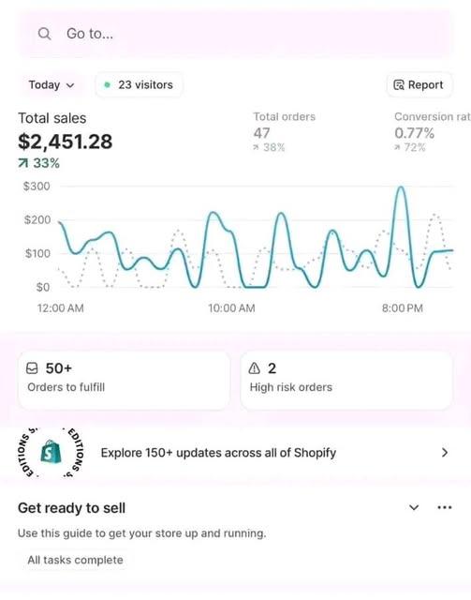This screenshot has width=471, height=600.
Task: Open the High risk orders card
Action: [346, 381]
